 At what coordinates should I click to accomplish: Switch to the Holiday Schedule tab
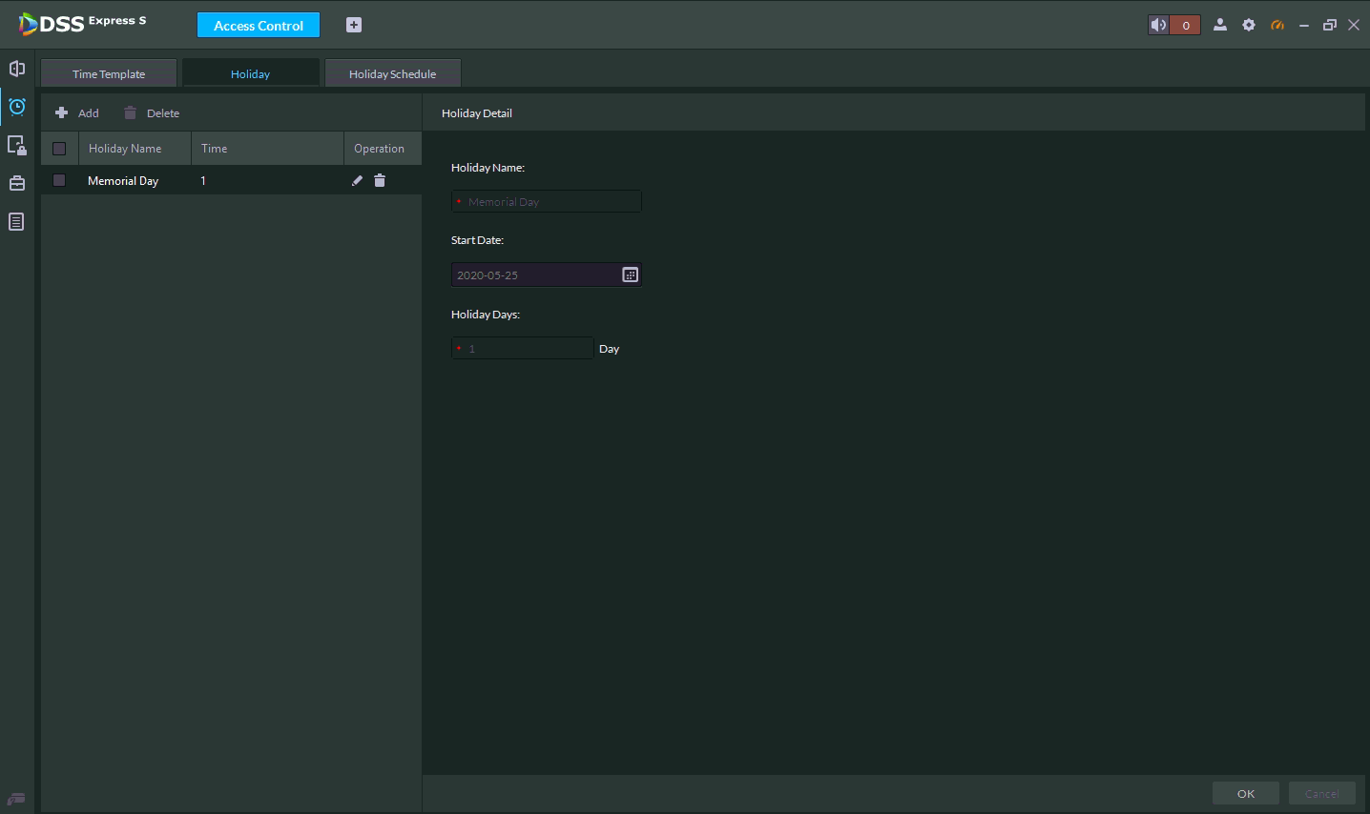pos(392,73)
